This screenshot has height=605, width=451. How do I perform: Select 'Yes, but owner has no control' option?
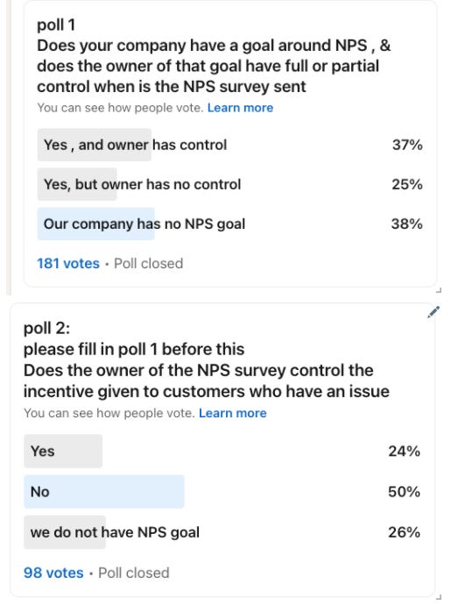pyautogui.click(x=230, y=184)
